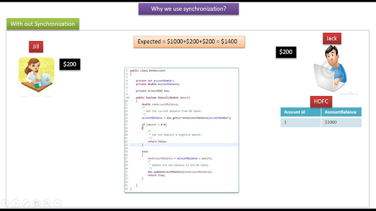Select the HDFC red label
The width and height of the screenshot is (376, 211).
[x=321, y=101]
